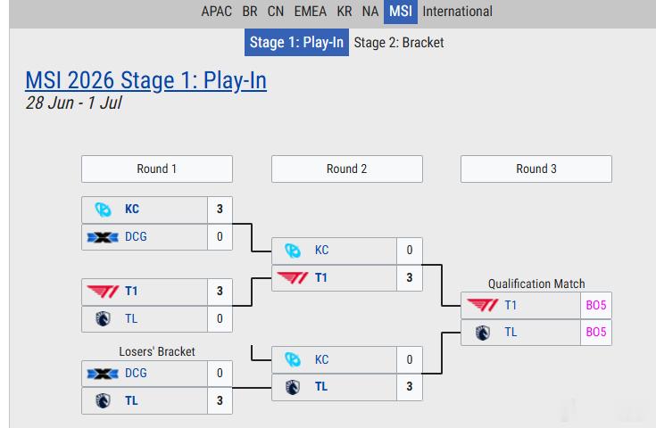Click the Round 1 header box
Screen dimensions: 656x428
point(157,169)
